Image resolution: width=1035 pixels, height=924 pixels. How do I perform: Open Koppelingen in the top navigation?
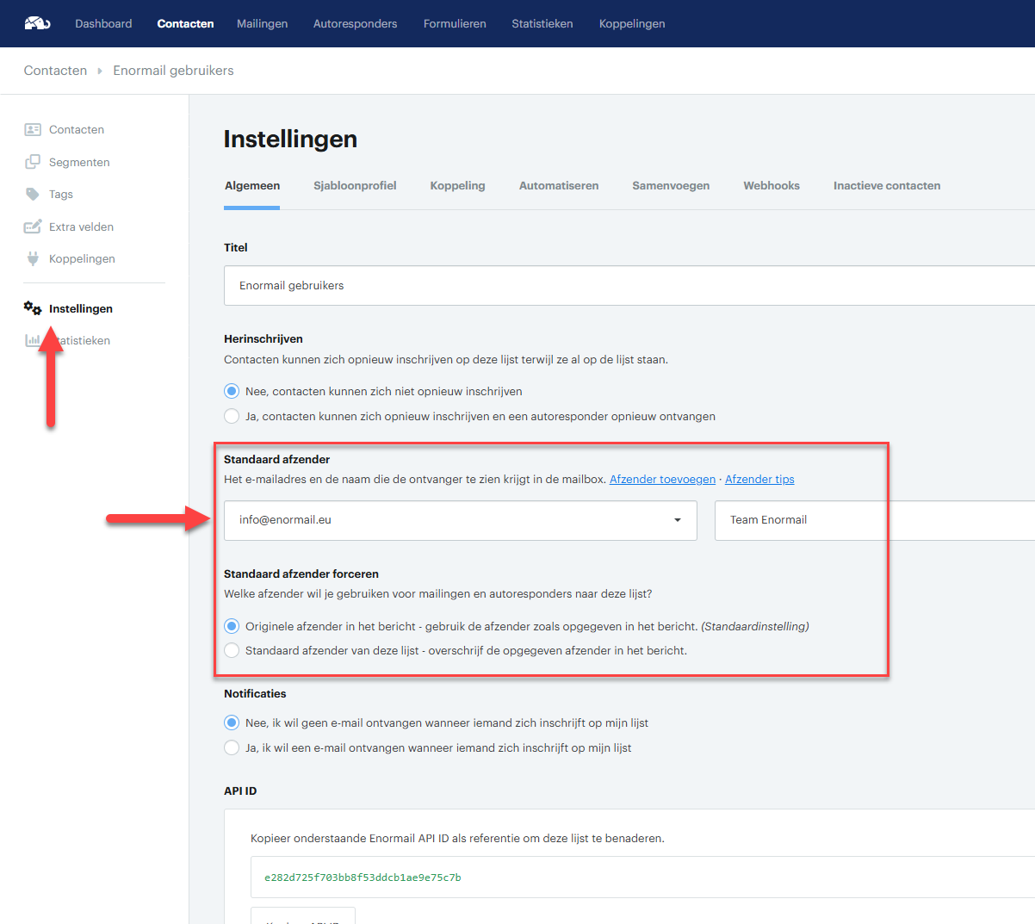click(x=632, y=23)
